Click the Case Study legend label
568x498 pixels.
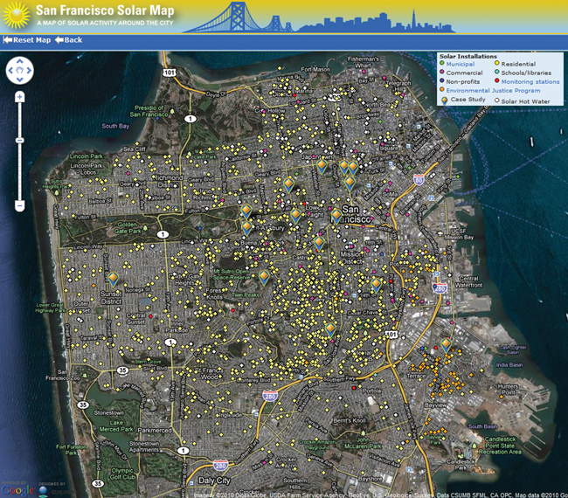468,100
